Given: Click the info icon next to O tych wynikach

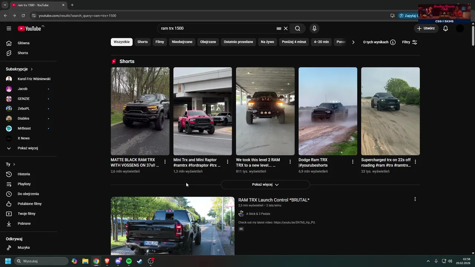Looking at the screenshot, I should pos(393,42).
